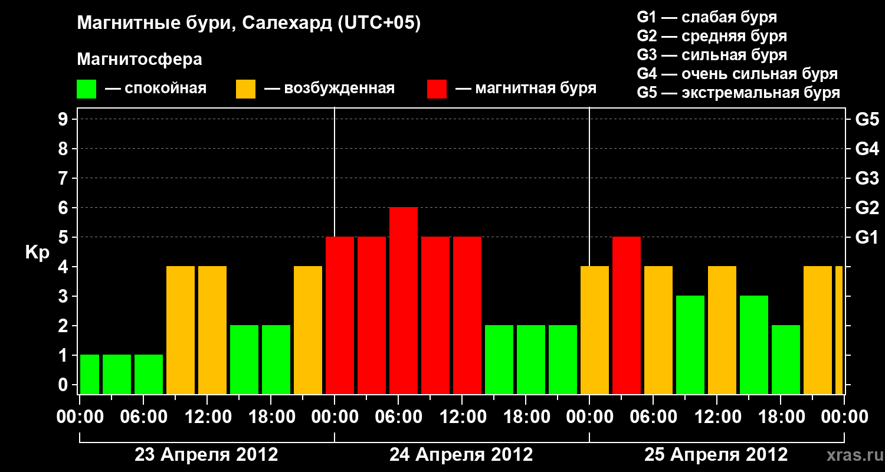Click the 'Kp' axis title
The height and width of the screenshot is (472, 885).
(37, 252)
